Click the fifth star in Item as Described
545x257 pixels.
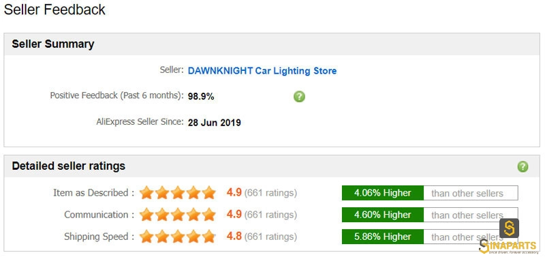(209, 193)
